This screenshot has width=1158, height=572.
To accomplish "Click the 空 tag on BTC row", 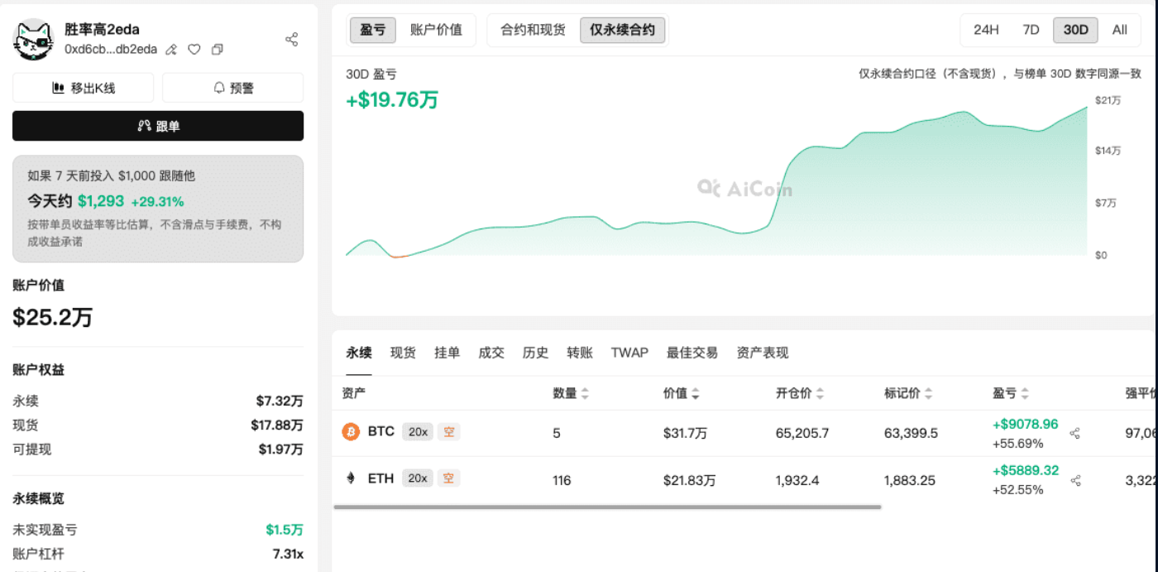I will coord(448,431).
